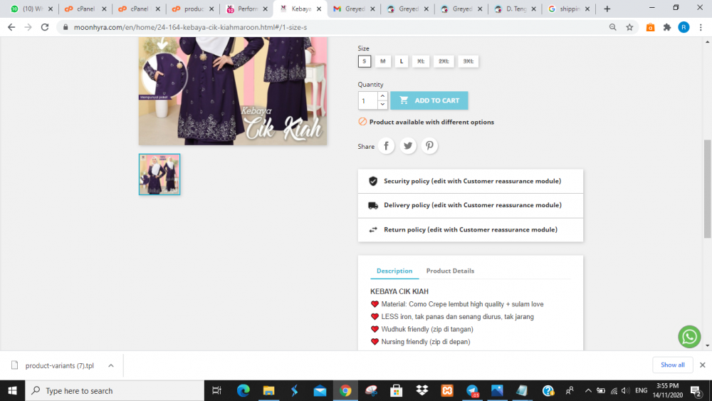Click the browser back arrow
Screen dimensions: 712x401
(11, 27)
